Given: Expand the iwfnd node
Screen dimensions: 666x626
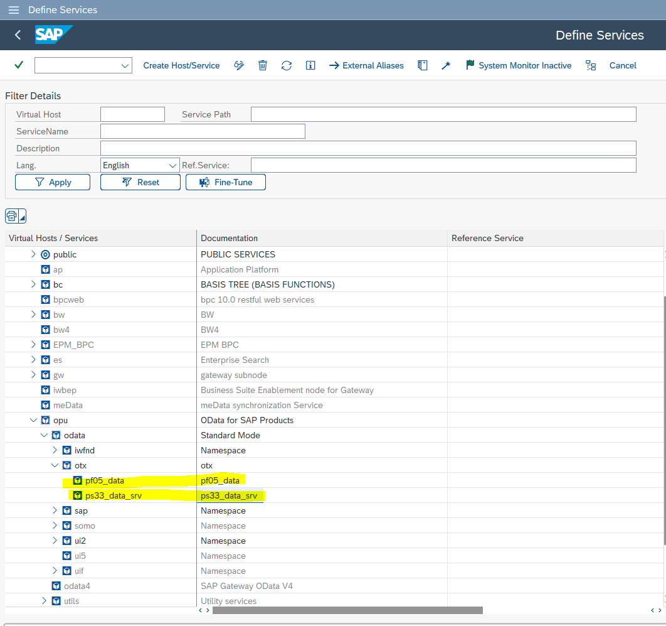Looking at the screenshot, I should [x=55, y=450].
